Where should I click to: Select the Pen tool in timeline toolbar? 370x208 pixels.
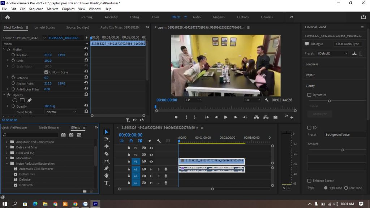pyautogui.click(x=107, y=168)
